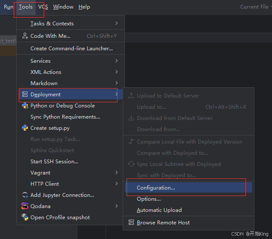The height and width of the screenshot is (239, 272).
Task: Open Deployment Configuration...
Action: [188, 187]
